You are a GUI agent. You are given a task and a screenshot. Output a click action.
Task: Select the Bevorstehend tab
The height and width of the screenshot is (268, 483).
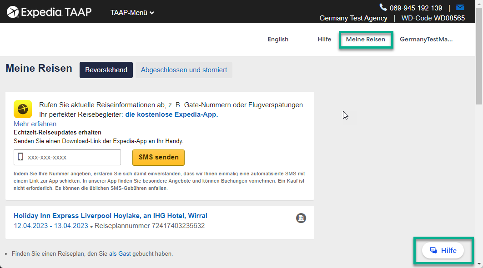coord(106,70)
